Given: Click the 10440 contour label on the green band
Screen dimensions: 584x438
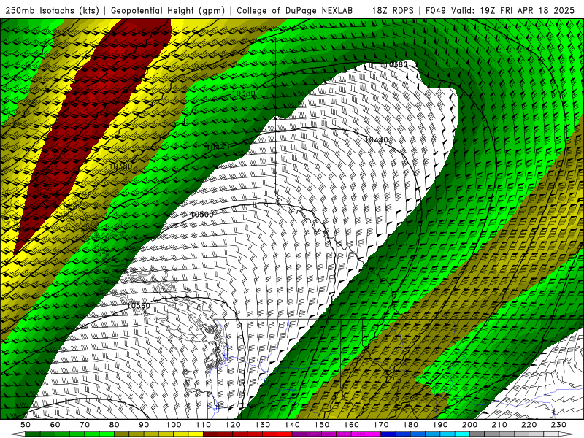Looking at the screenshot, I should (218, 147).
